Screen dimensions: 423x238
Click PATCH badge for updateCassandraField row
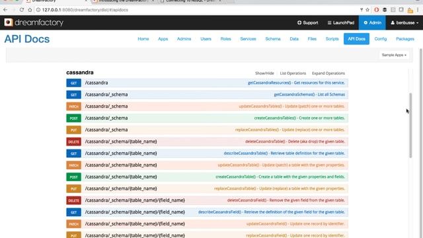pyautogui.click(x=73, y=223)
